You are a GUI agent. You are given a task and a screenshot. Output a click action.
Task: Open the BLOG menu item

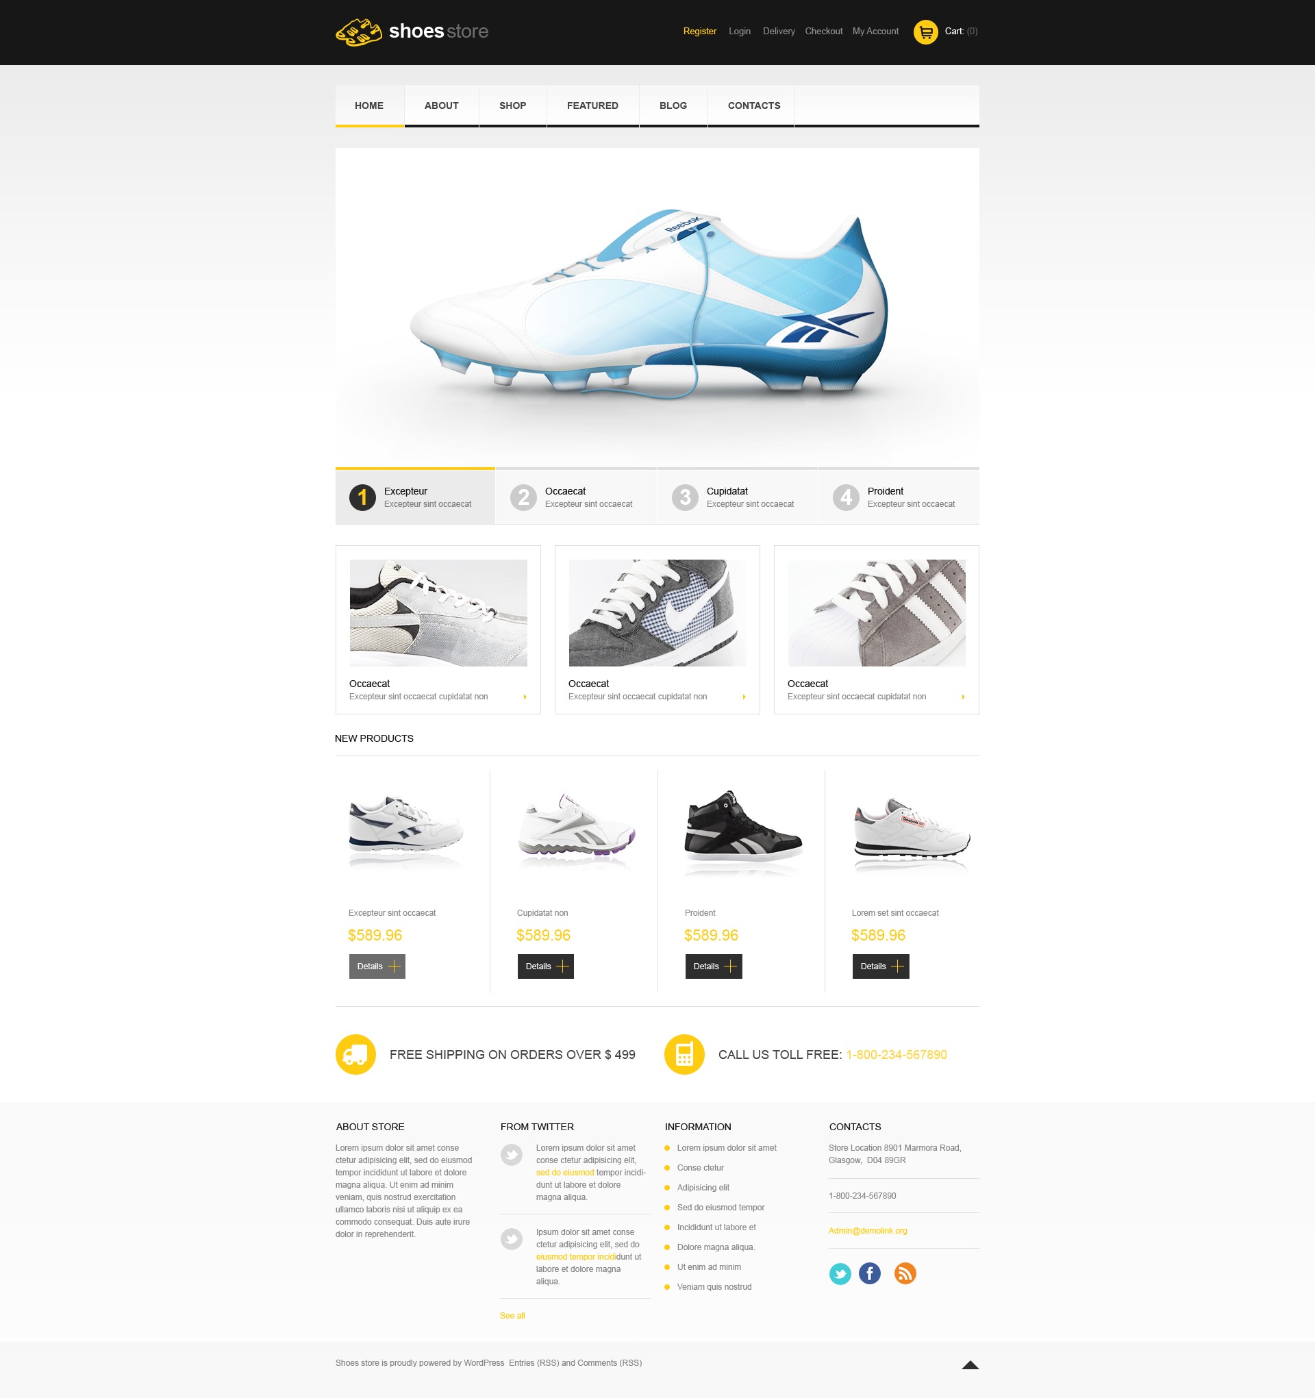[x=673, y=105]
